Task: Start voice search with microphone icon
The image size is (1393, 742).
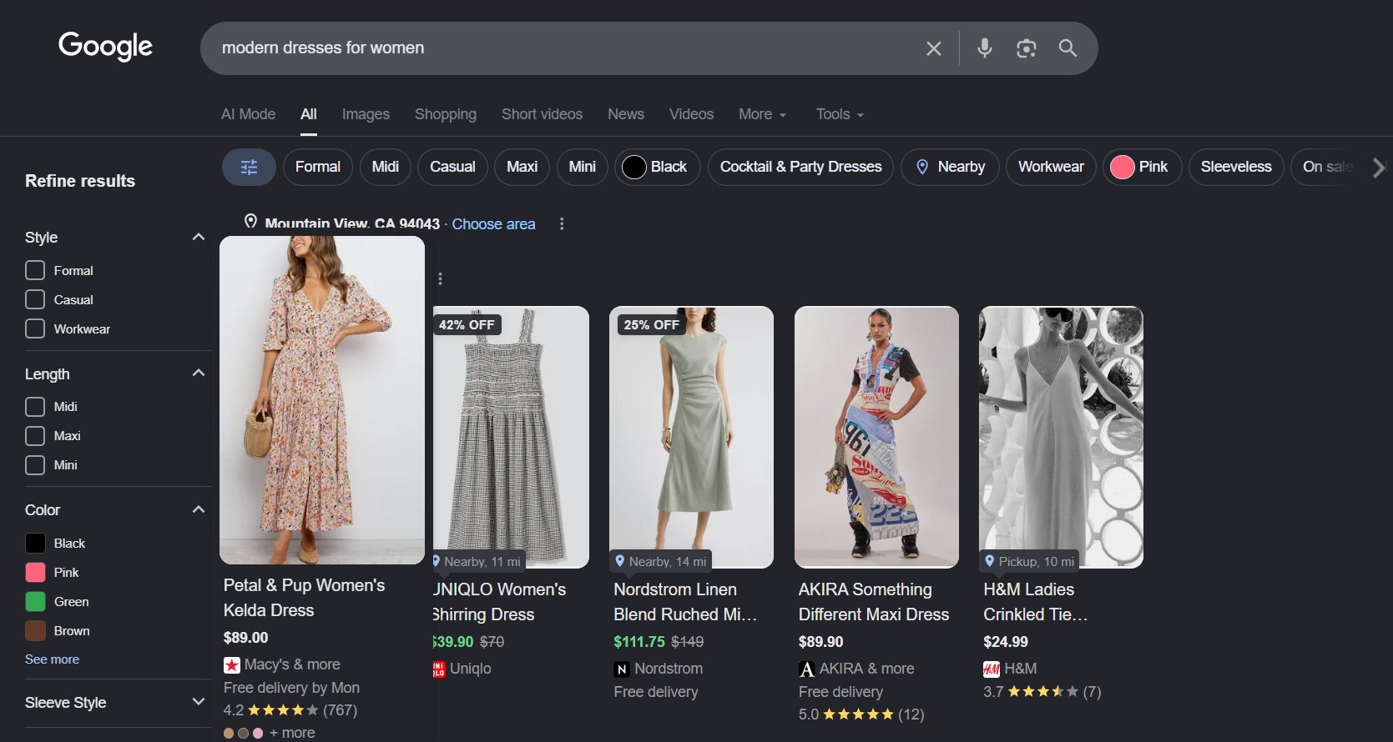Action: [985, 48]
